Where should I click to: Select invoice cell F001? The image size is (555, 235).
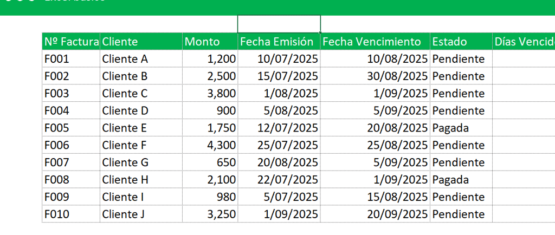point(71,59)
